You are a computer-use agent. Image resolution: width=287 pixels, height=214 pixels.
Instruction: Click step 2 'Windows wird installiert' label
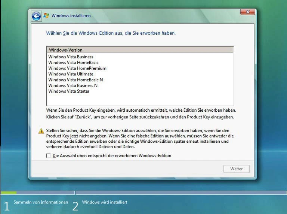point(105,202)
